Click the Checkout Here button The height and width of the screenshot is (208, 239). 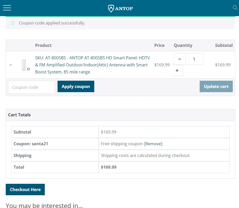click(25, 190)
